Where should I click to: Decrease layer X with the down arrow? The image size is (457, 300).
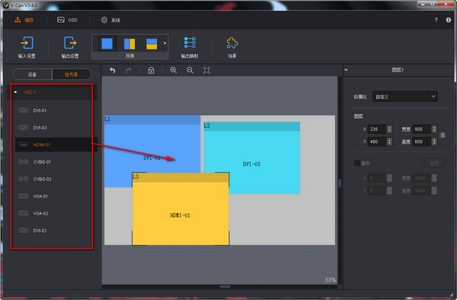tap(389, 131)
